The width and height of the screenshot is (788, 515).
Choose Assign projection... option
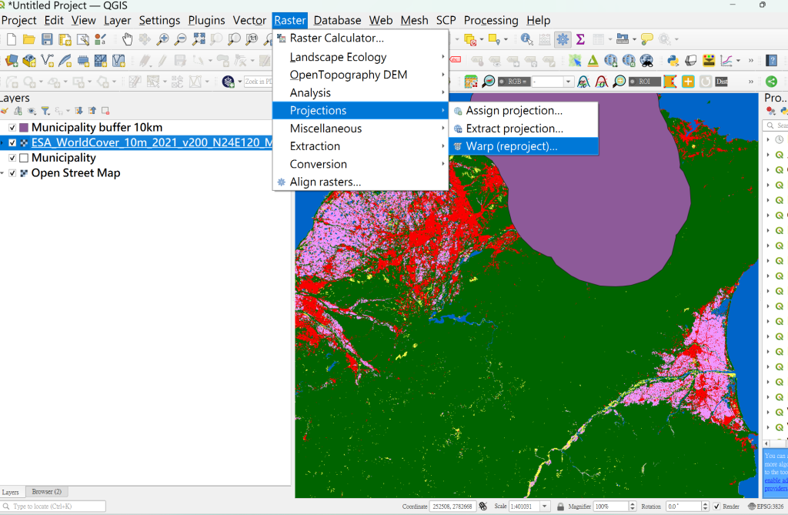(x=523, y=111)
